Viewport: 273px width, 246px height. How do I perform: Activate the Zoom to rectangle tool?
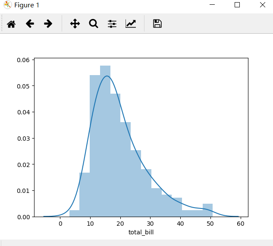[94, 24]
